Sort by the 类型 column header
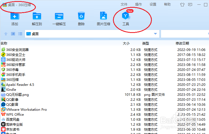Viewport: 209px width, 134px height. pos(145,43)
